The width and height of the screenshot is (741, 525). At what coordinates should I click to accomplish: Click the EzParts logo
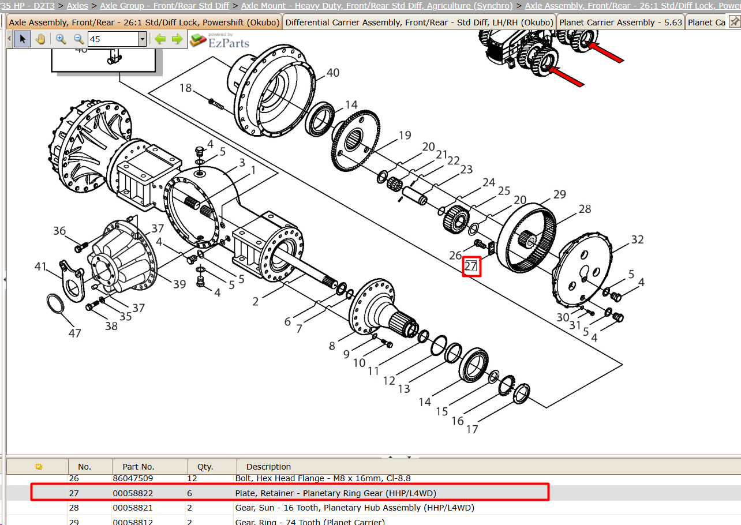220,40
